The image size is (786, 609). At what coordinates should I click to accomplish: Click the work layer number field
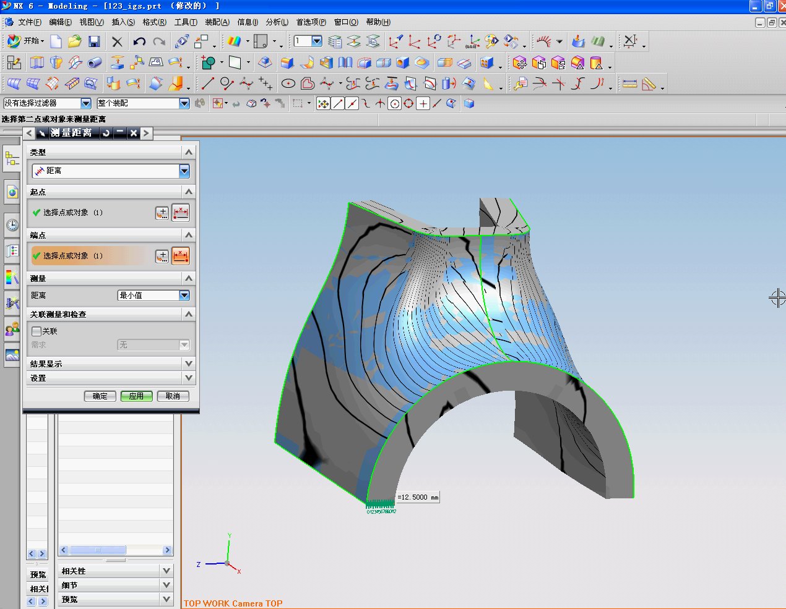click(x=308, y=41)
